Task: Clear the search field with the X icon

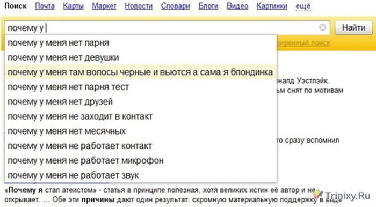Action: pyautogui.click(x=322, y=27)
